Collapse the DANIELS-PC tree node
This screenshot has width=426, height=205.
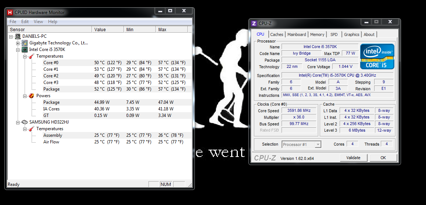11,36
